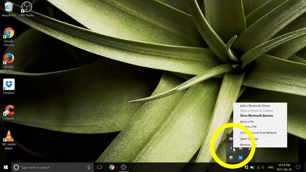Click the Bluetooth icon in tray overflow
This screenshot has height=172, width=306.
click(231, 149)
